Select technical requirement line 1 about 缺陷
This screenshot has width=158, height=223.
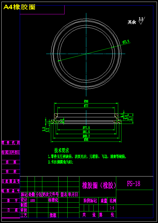tap(87, 157)
